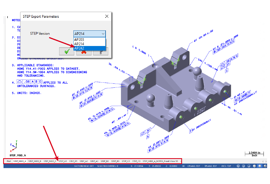Toggle SECTION VIEW: OFF in status bar
Viewport: 270px width, 184px height.
point(84,166)
